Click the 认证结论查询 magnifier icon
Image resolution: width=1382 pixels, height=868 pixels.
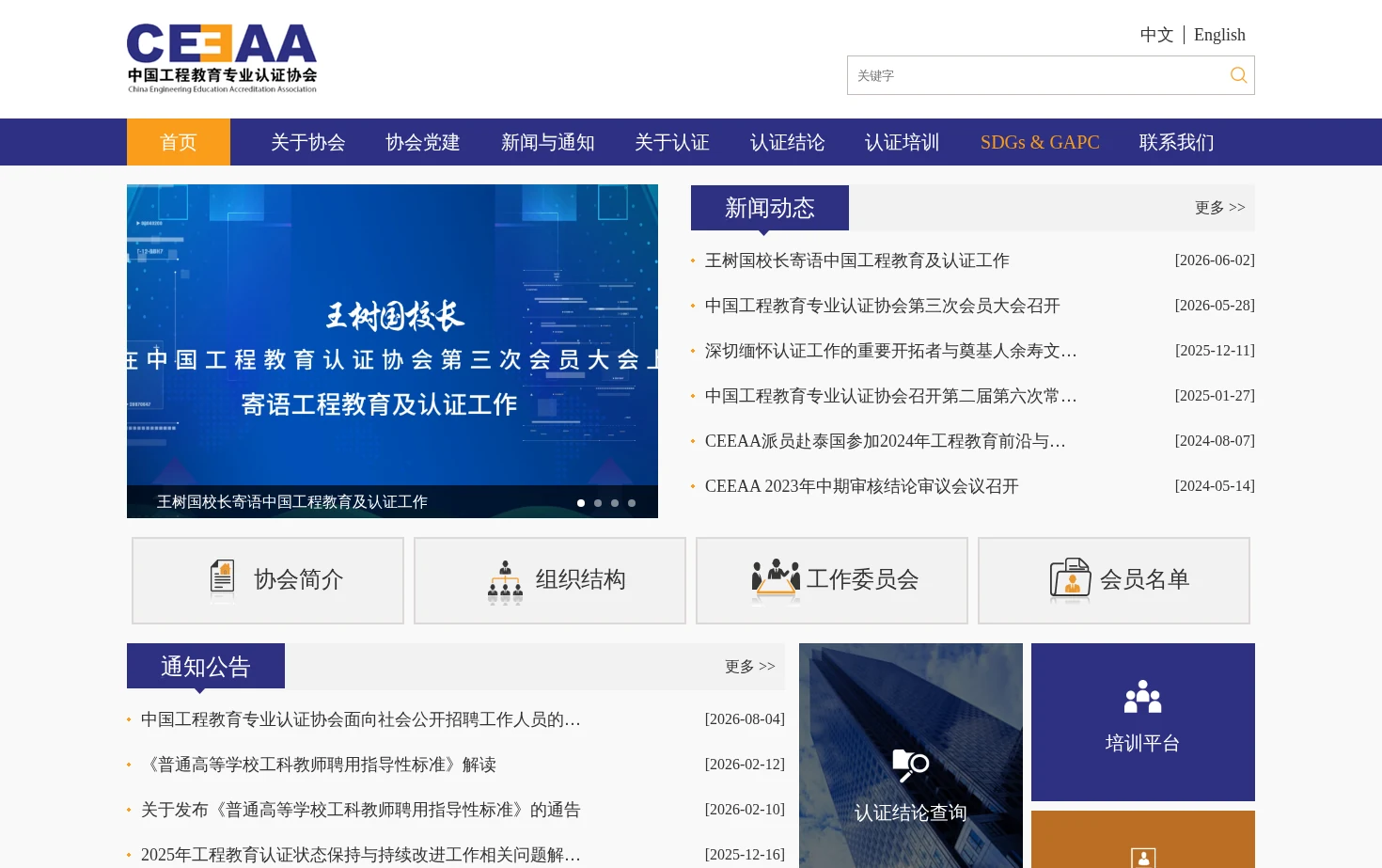coord(910,765)
